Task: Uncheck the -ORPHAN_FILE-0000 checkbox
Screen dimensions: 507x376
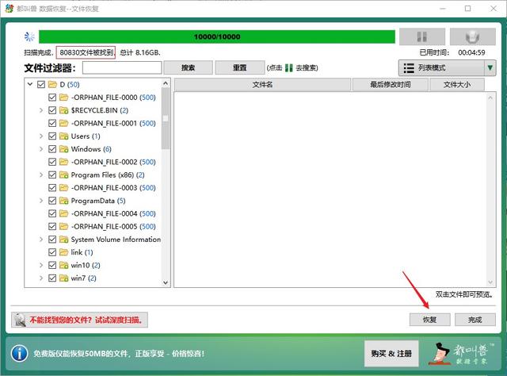Action: pyautogui.click(x=52, y=97)
